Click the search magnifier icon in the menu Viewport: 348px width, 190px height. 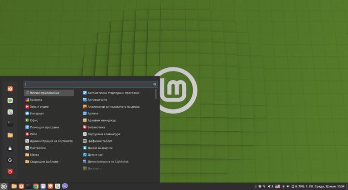coord(155,84)
